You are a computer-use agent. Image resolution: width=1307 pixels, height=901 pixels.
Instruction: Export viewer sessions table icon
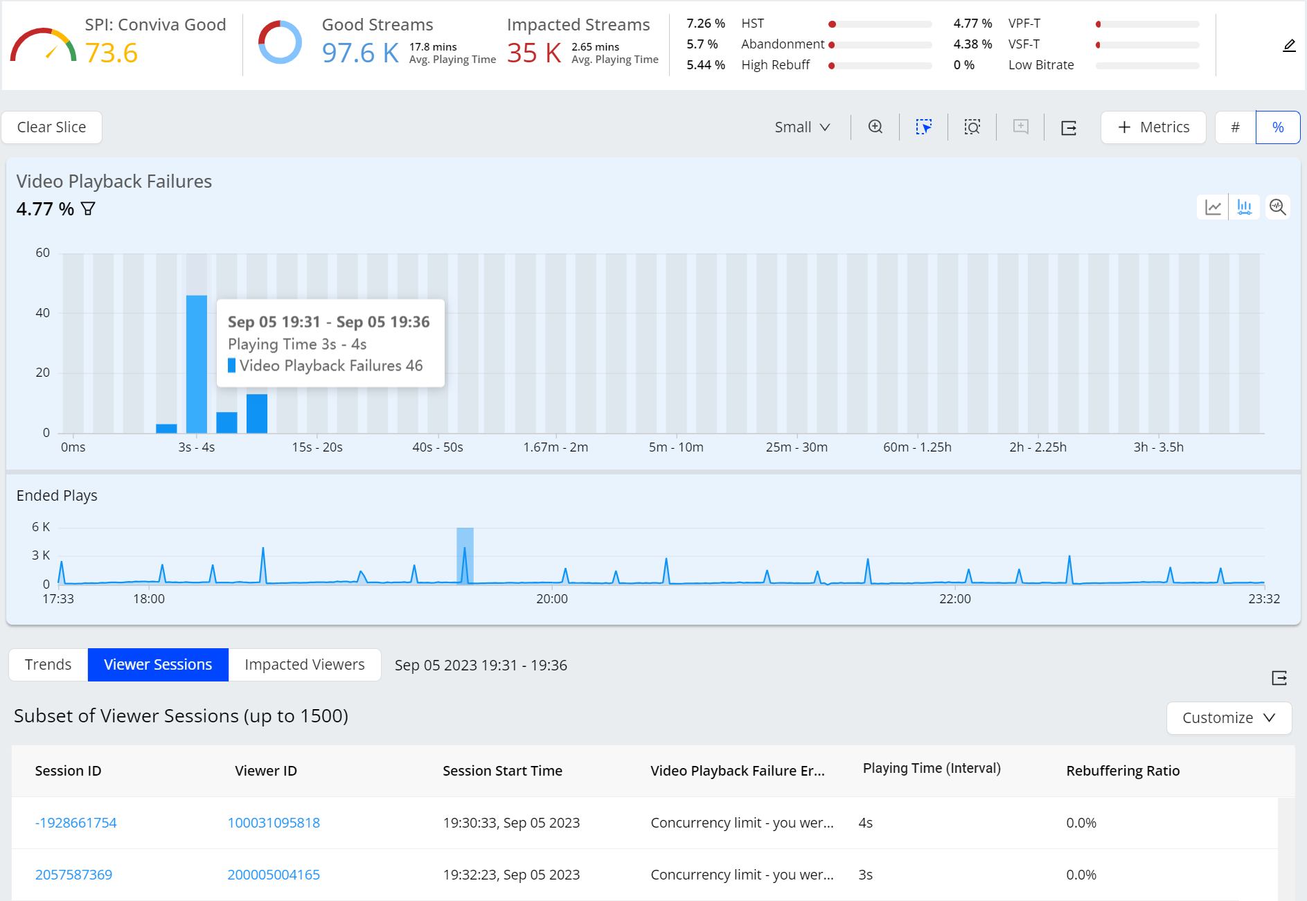[1279, 678]
